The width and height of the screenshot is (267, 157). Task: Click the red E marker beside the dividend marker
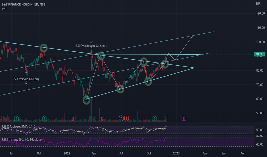pyautogui.click(x=126, y=118)
